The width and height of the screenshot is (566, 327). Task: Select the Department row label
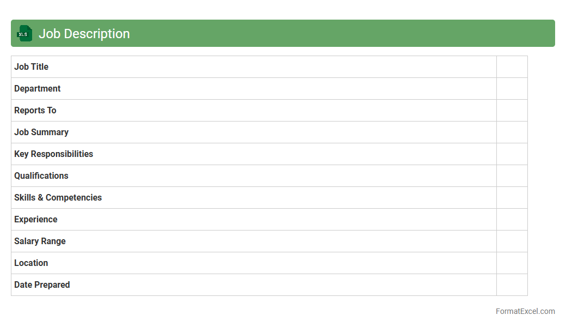(x=37, y=88)
